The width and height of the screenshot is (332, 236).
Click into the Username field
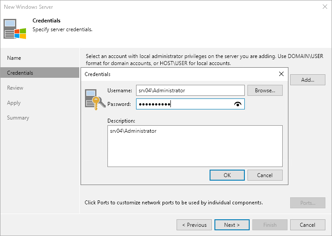point(190,91)
